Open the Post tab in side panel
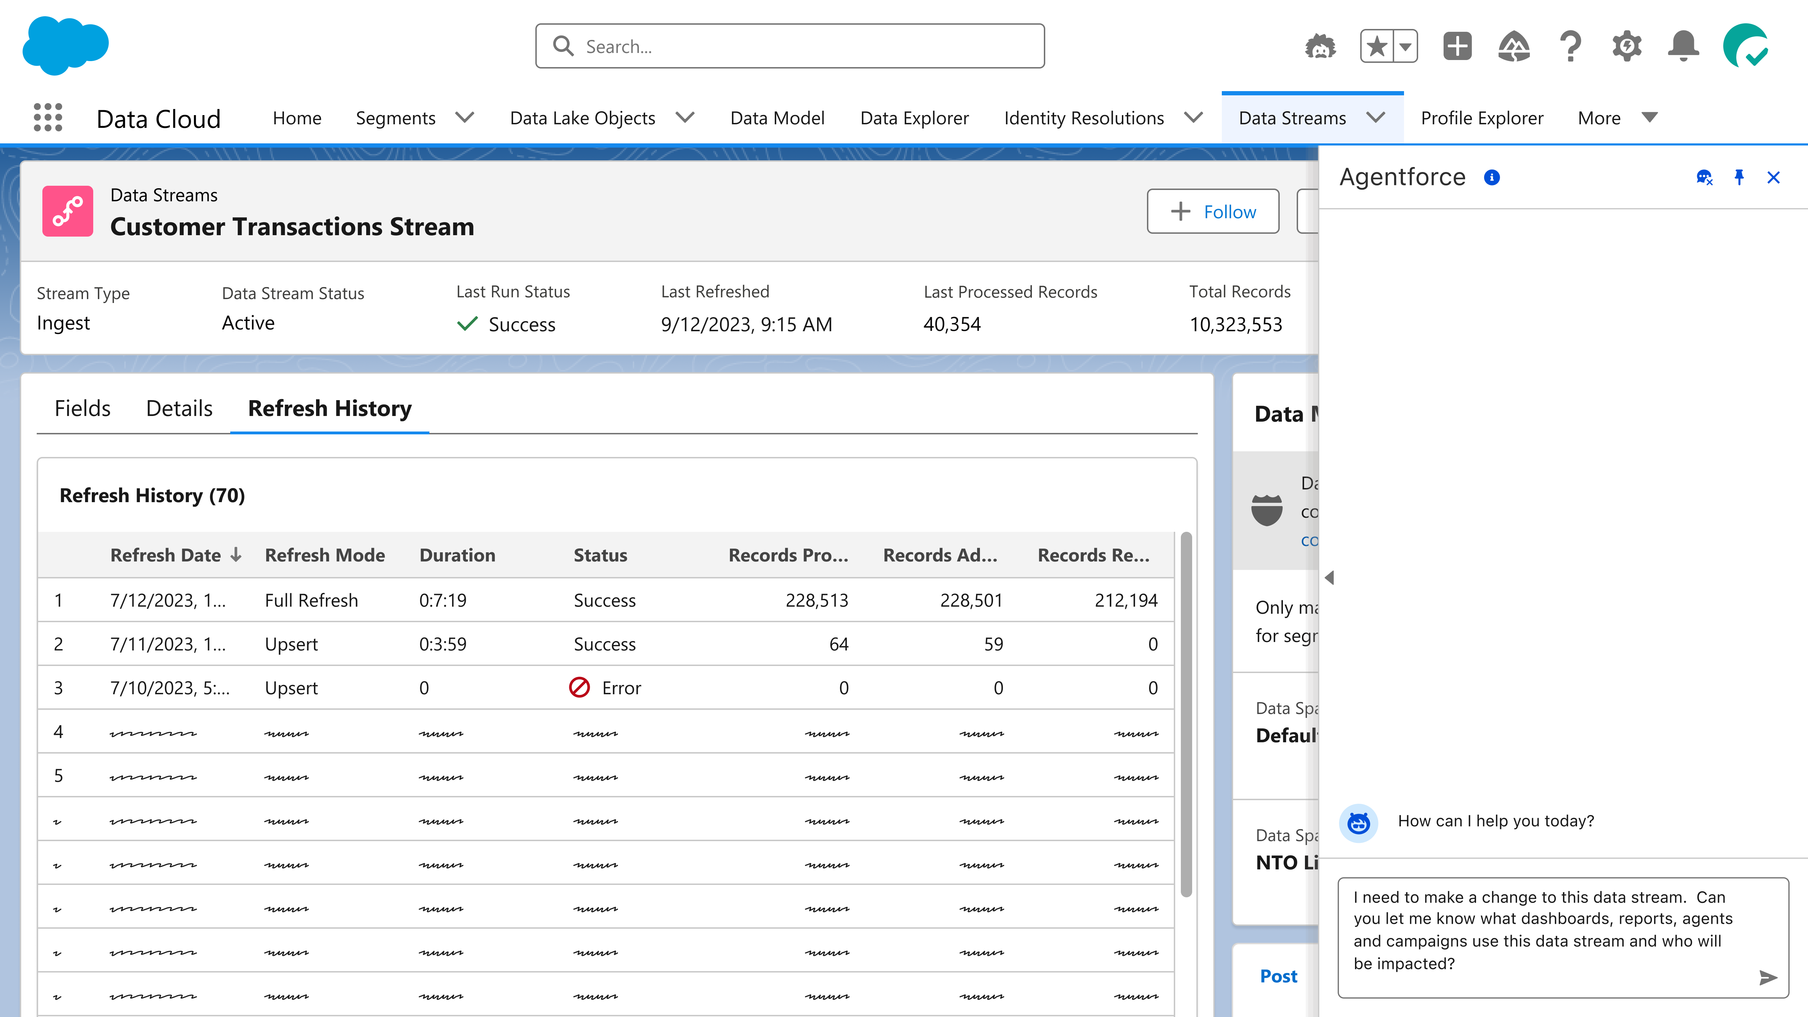 [x=1279, y=976]
